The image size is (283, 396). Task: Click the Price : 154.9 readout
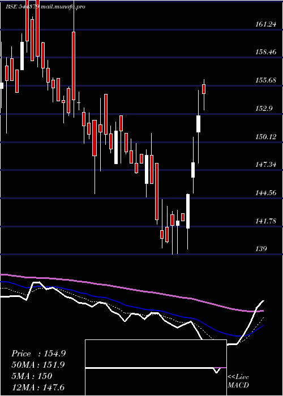click(x=38, y=354)
